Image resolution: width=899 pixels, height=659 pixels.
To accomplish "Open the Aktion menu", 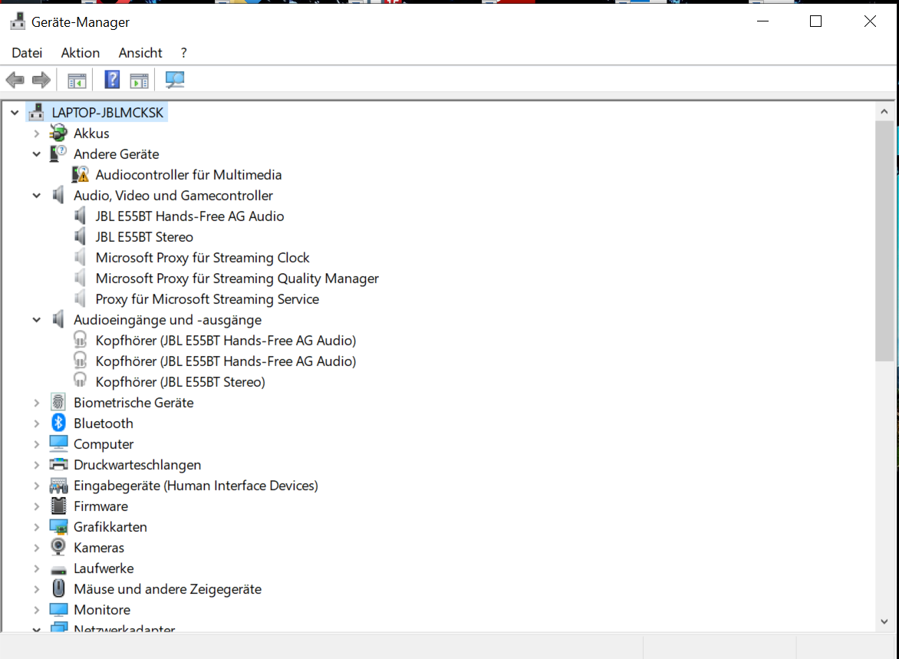I will click(81, 53).
